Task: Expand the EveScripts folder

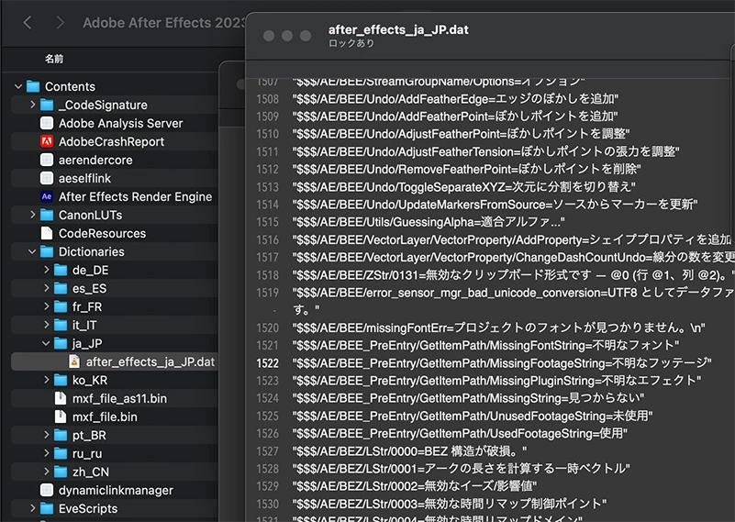Action: point(32,508)
